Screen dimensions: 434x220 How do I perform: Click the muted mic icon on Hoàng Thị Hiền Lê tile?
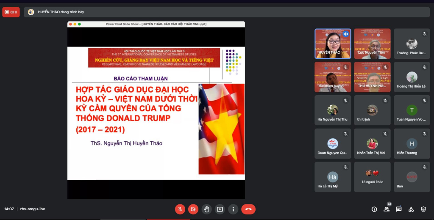point(425,67)
